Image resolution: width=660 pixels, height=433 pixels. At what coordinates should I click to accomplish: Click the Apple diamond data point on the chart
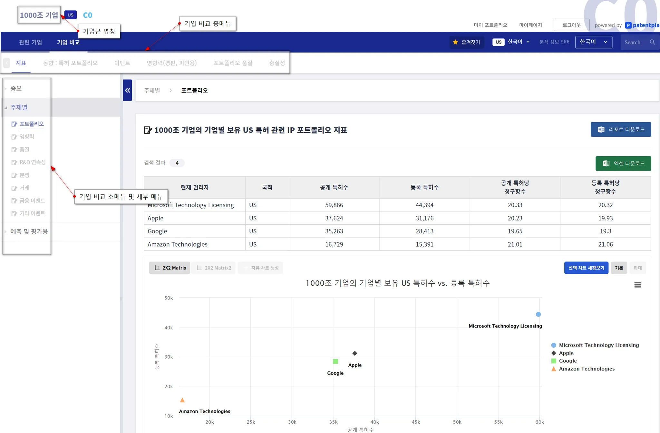pyautogui.click(x=355, y=353)
